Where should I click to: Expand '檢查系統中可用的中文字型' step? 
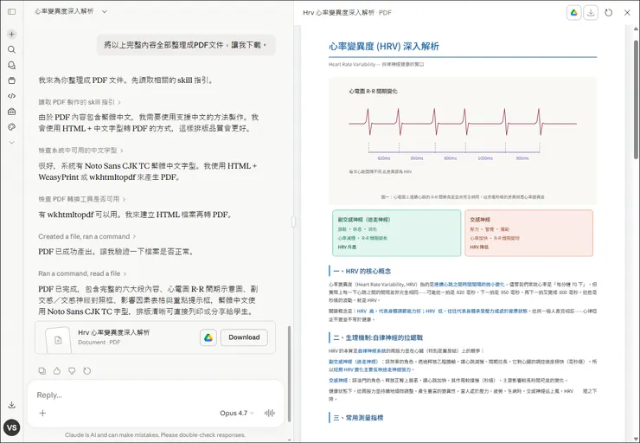click(80, 151)
